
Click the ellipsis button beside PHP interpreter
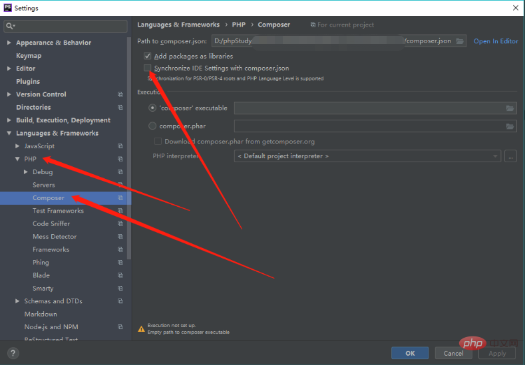[510, 156]
